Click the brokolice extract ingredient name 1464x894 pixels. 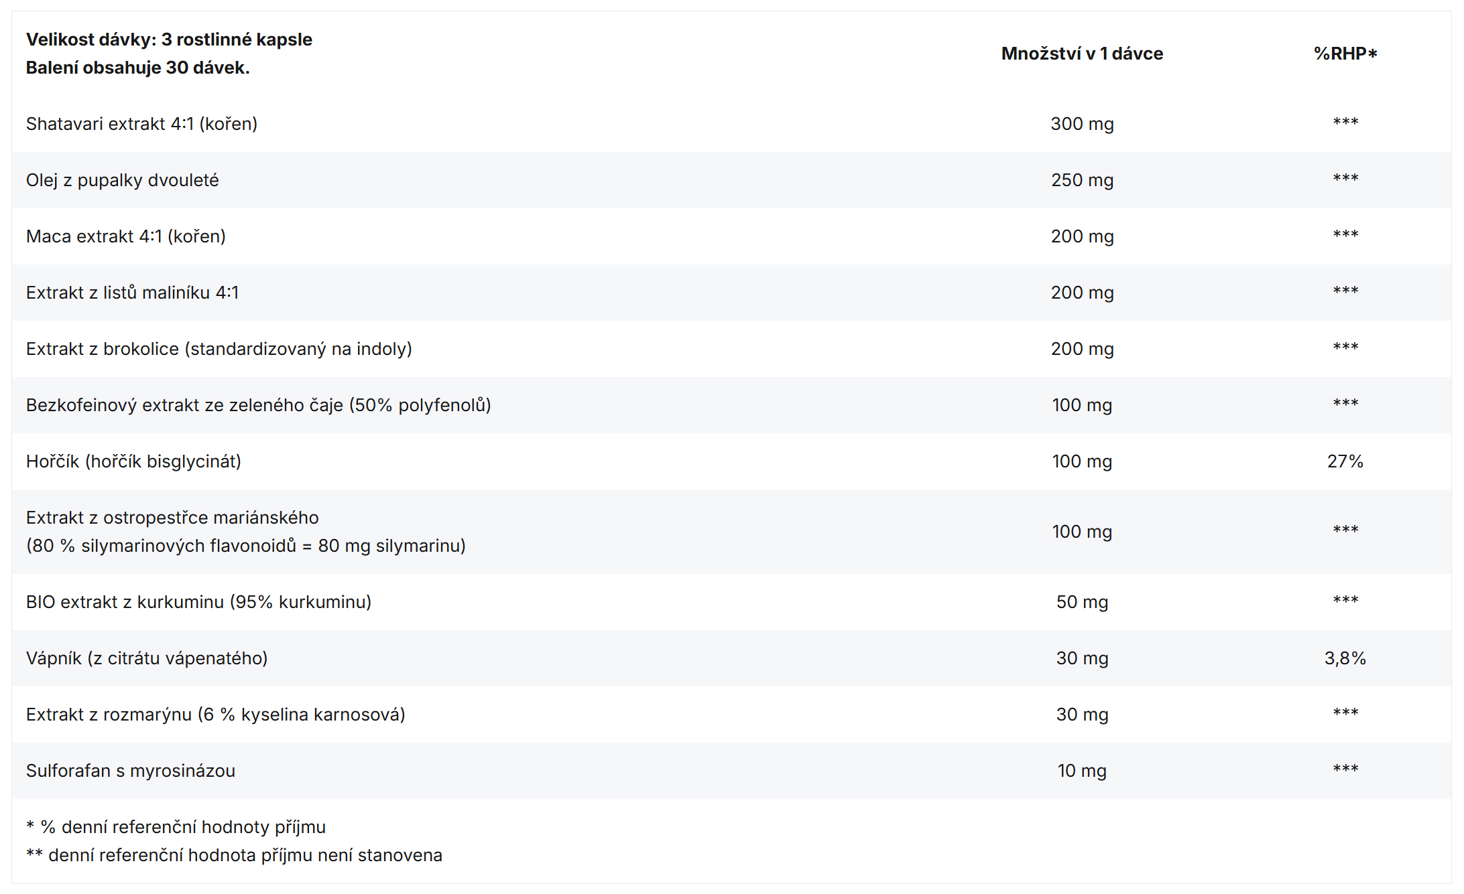[x=219, y=349]
